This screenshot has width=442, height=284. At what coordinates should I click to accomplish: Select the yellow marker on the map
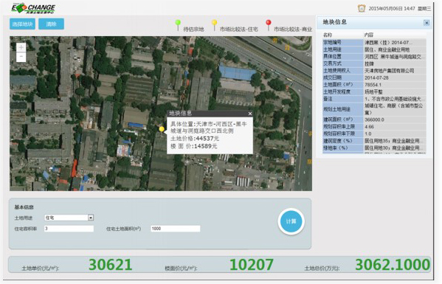click(x=162, y=129)
